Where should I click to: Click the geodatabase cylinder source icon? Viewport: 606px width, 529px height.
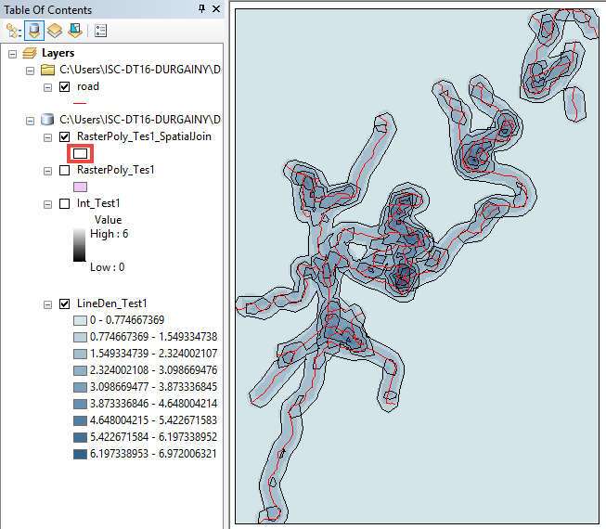tap(47, 120)
